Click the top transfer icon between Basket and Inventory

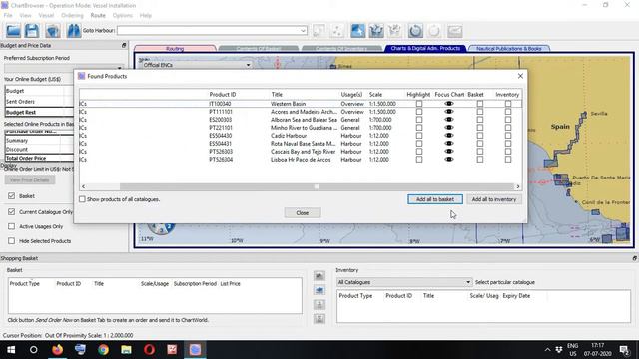[x=319, y=276]
